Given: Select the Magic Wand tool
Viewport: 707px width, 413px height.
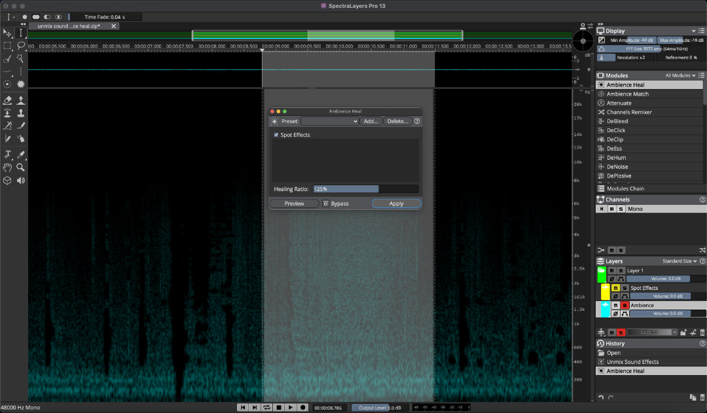Looking at the screenshot, I should click(21, 59).
